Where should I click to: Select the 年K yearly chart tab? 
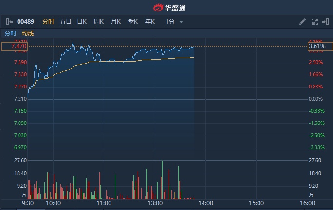click(x=150, y=22)
